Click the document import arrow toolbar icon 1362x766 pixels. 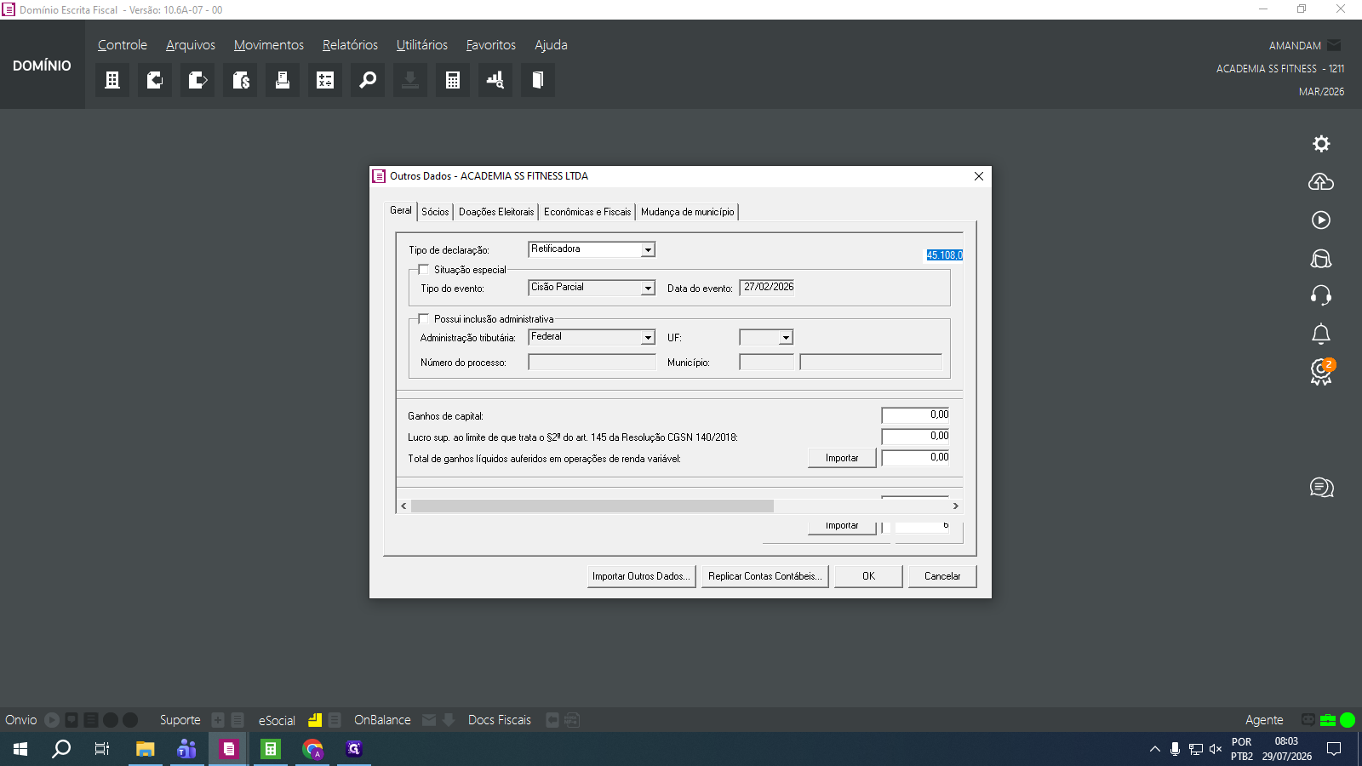pyautogui.click(x=155, y=80)
